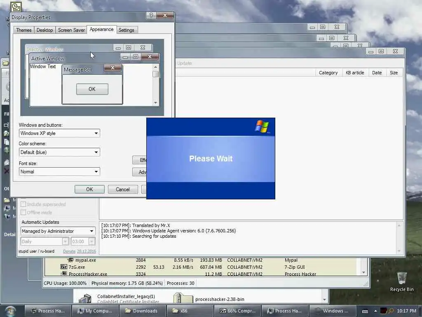Click the ProcessHacker.exe process icon
Image resolution: width=422 pixels, height=317 pixels.
[64, 274]
